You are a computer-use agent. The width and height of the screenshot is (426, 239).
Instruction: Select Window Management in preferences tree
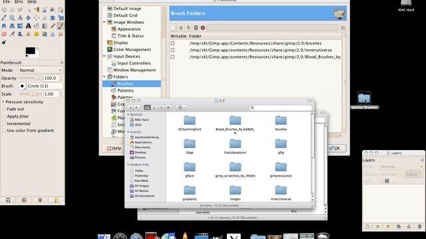pos(134,70)
